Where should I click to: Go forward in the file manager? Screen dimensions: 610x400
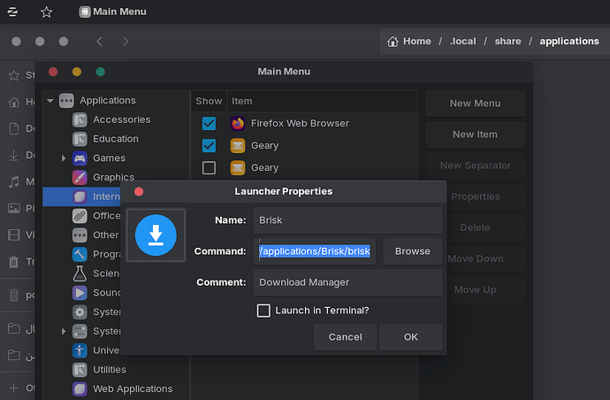coord(126,42)
